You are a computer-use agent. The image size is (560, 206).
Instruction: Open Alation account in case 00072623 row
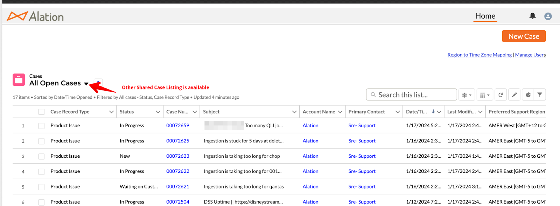click(310, 156)
